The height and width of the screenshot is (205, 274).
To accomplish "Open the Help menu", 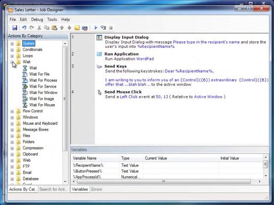I will pos(66,19).
